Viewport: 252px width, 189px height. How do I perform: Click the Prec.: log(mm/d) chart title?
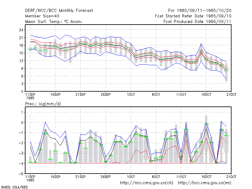pos(43,104)
